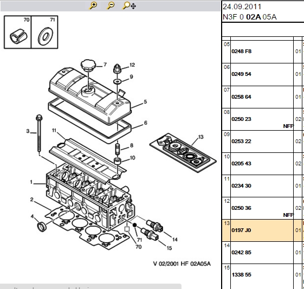Viewport: 304px width, 289px height.
Task: Select part number 0249 54
Action: coord(241,74)
